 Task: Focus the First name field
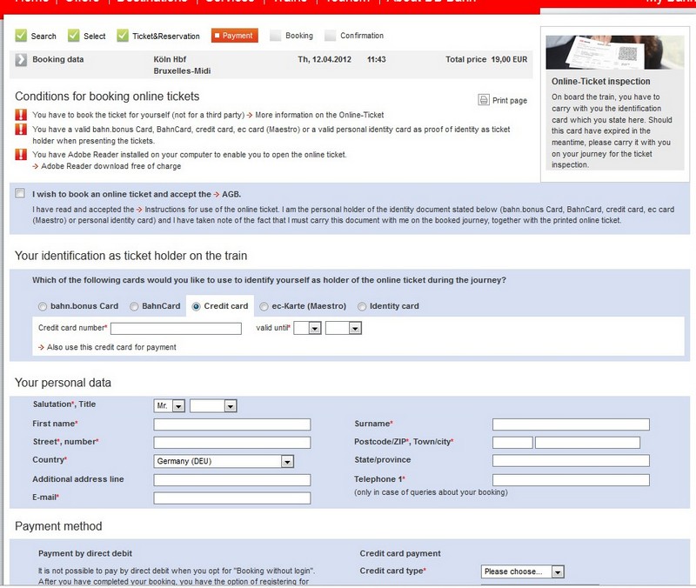(x=232, y=424)
